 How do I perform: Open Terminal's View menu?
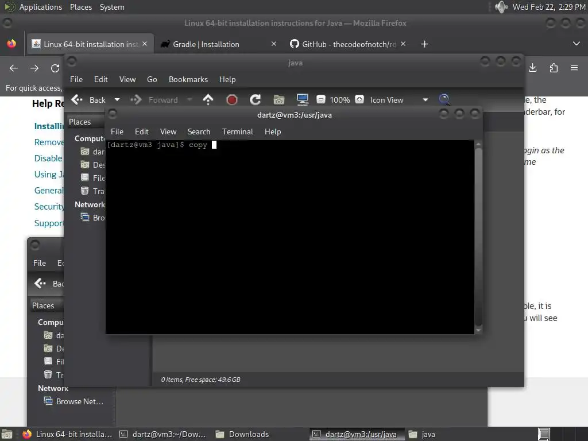coord(168,131)
